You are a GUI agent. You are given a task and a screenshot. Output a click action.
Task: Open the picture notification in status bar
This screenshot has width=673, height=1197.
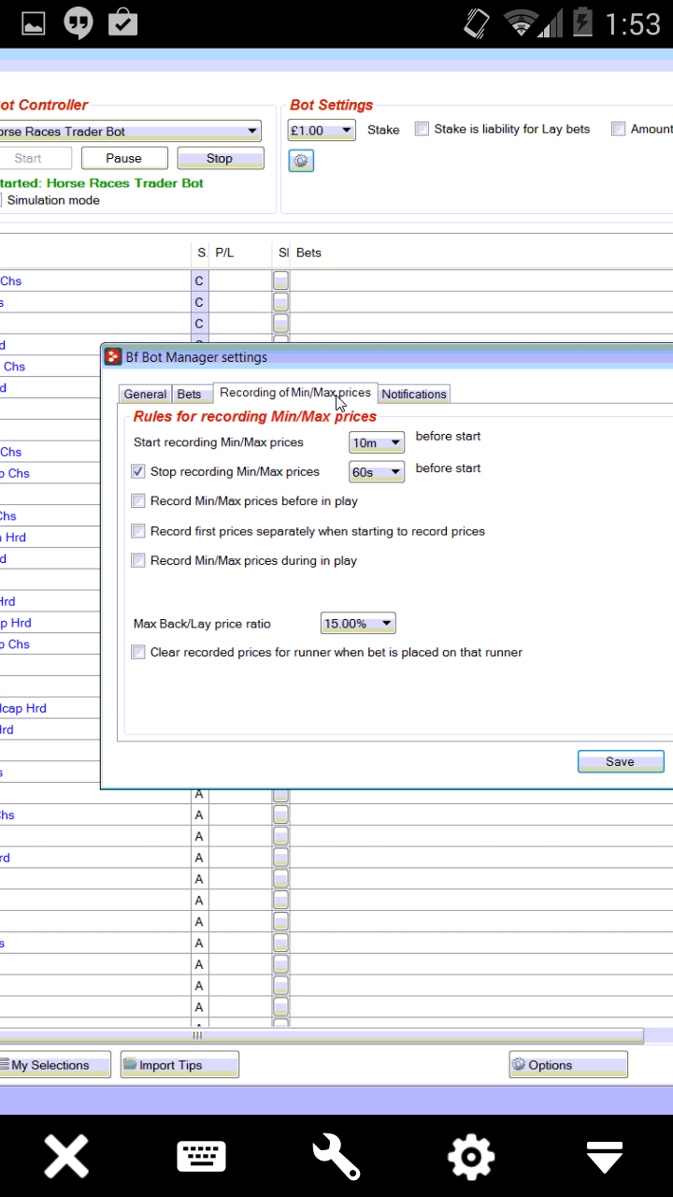coord(34,23)
